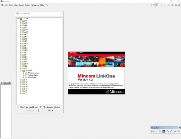
Task: Open the View menu
Action: [x=16, y=5]
